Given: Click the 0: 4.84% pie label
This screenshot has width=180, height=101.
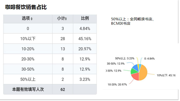Looking at the screenshot, I should coord(149,59).
